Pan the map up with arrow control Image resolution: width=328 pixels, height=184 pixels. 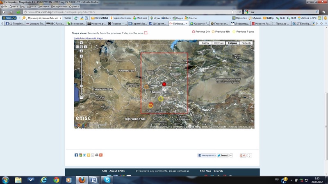pos(81,43)
